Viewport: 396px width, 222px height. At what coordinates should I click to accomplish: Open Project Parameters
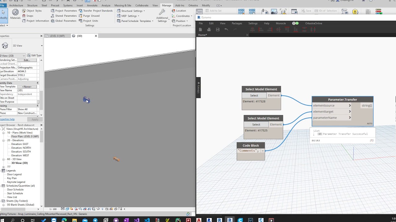point(64,11)
